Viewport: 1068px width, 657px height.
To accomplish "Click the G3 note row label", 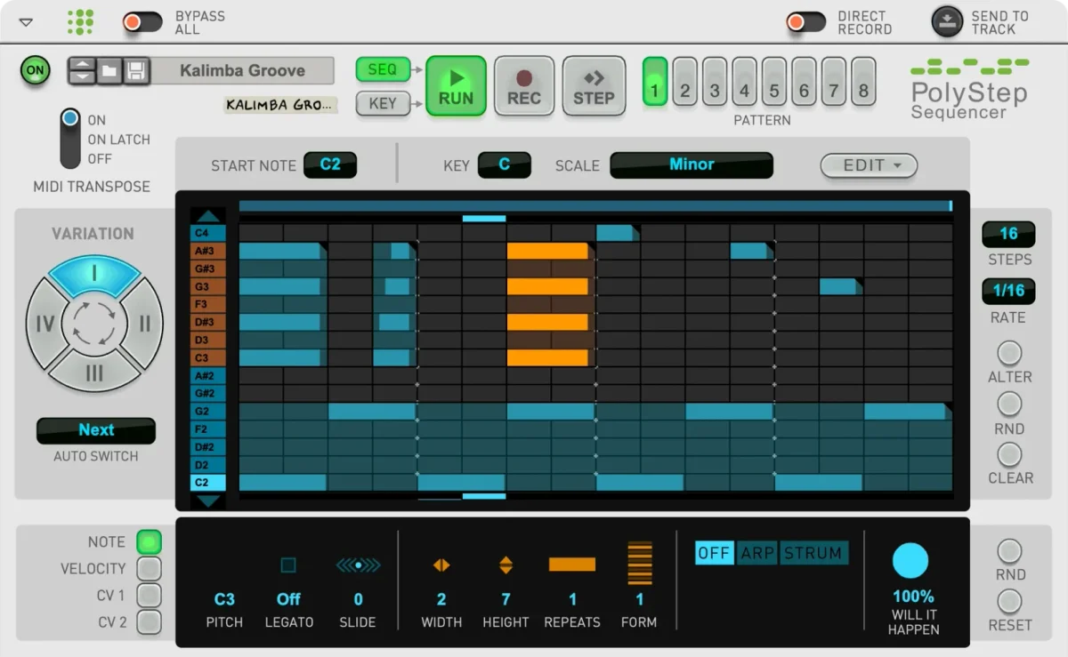I will coord(208,286).
